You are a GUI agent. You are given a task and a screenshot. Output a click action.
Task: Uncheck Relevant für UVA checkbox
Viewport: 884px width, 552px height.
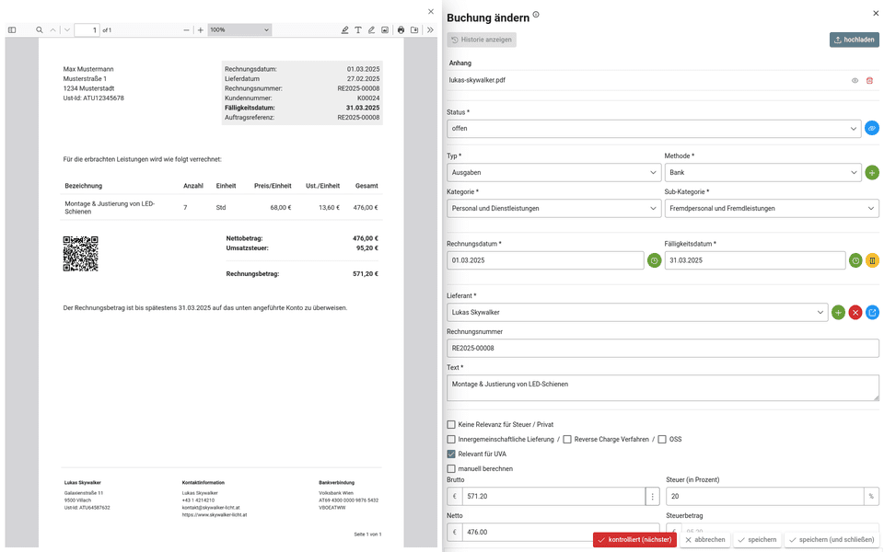pos(451,454)
